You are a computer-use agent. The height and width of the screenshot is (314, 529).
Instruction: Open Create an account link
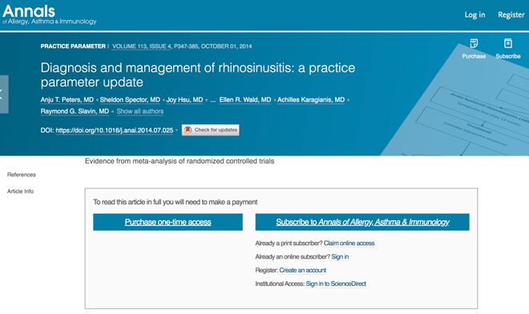click(x=303, y=270)
